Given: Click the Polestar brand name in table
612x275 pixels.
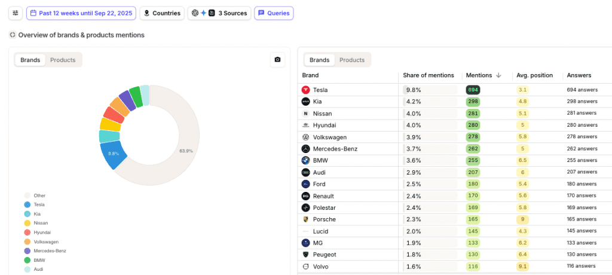Looking at the screenshot, I should point(325,208).
